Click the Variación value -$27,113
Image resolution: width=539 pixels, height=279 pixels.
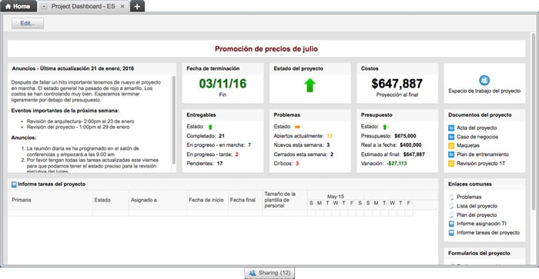(397, 164)
